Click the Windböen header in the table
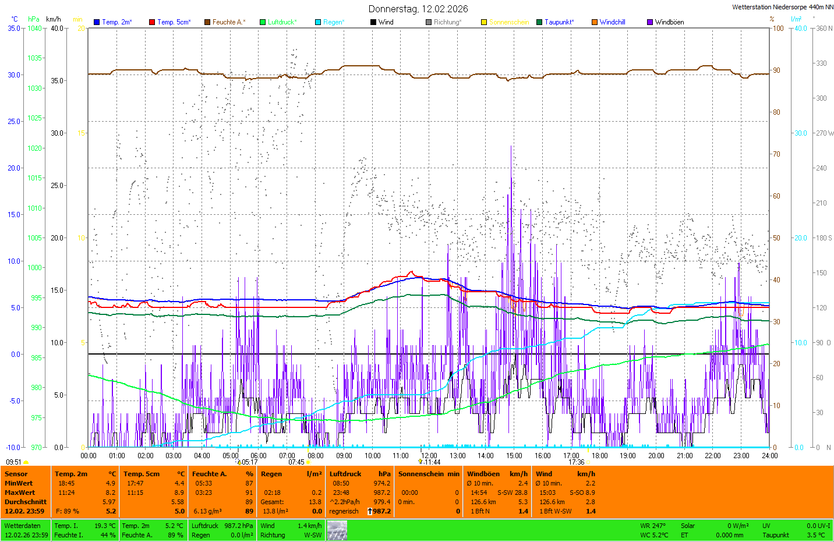The height and width of the screenshot is (542, 834). (483, 474)
